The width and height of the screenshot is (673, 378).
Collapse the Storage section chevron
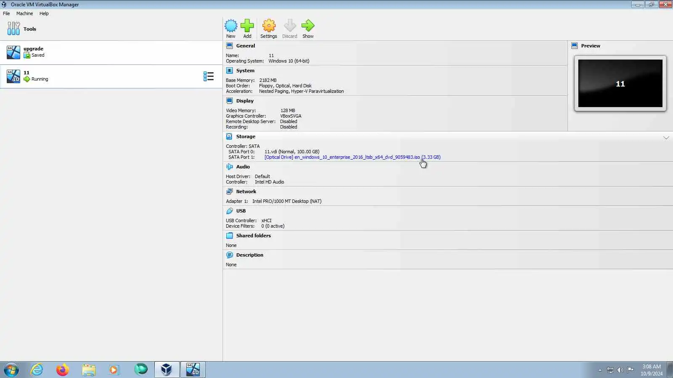click(x=666, y=137)
